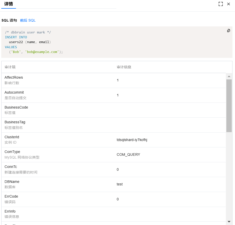Viewport: 235px width, 225px height.
Task: Click the audit table scrollbar thumb
Action: click(x=229, y=106)
